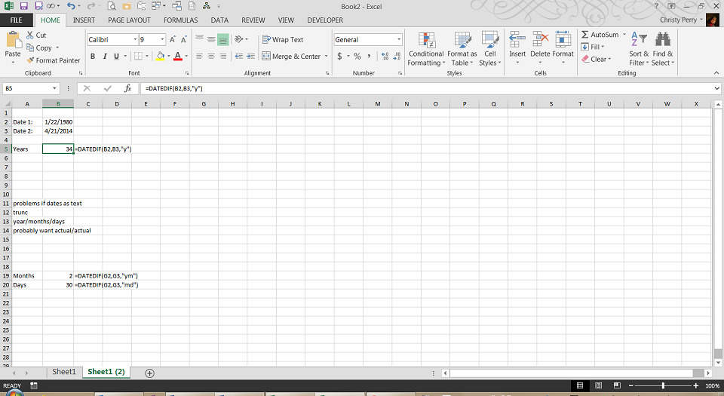Click Decrease Decimal icon
The image size is (724, 396).
click(x=397, y=56)
